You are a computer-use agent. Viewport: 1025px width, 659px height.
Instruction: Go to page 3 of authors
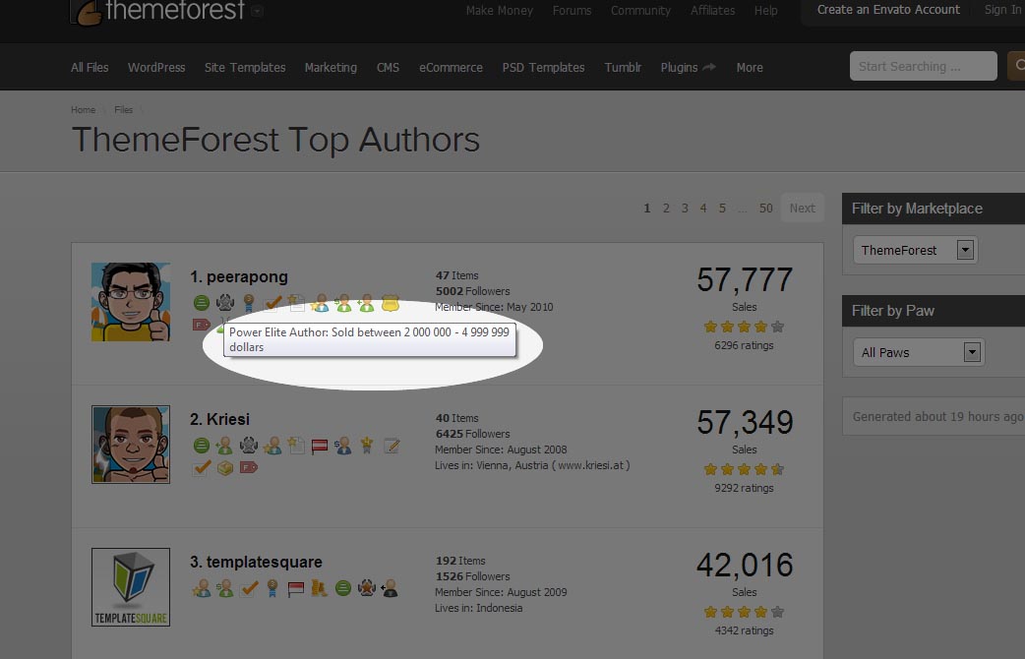tap(685, 208)
